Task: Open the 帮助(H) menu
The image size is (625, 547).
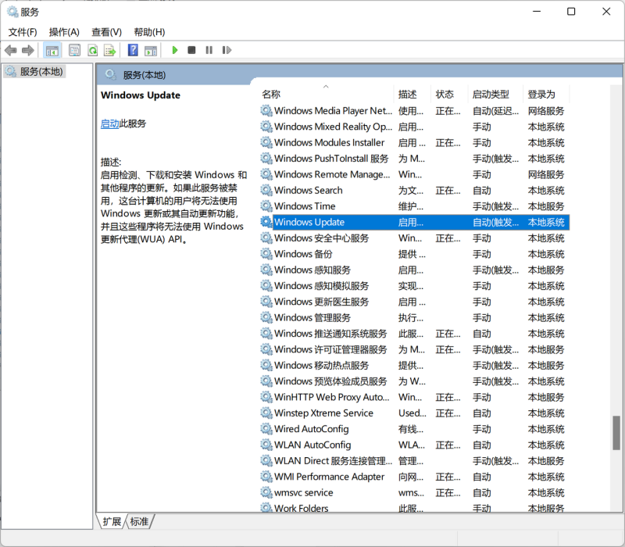Action: pyautogui.click(x=149, y=32)
